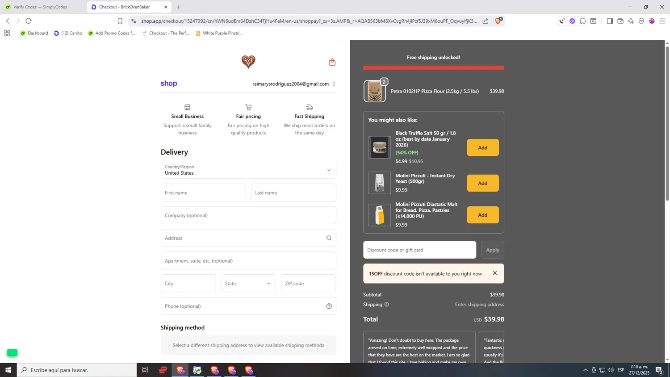Open the shopping bag cart icon
Viewport: 670px width, 377px height.
(332, 62)
